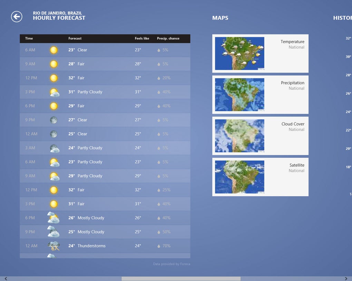Go back using the arrow button
The image size is (352, 281).
click(x=17, y=17)
